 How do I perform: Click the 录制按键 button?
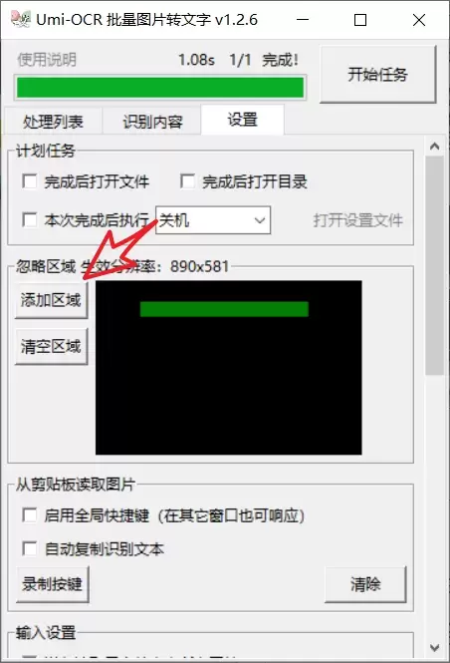[x=53, y=584]
